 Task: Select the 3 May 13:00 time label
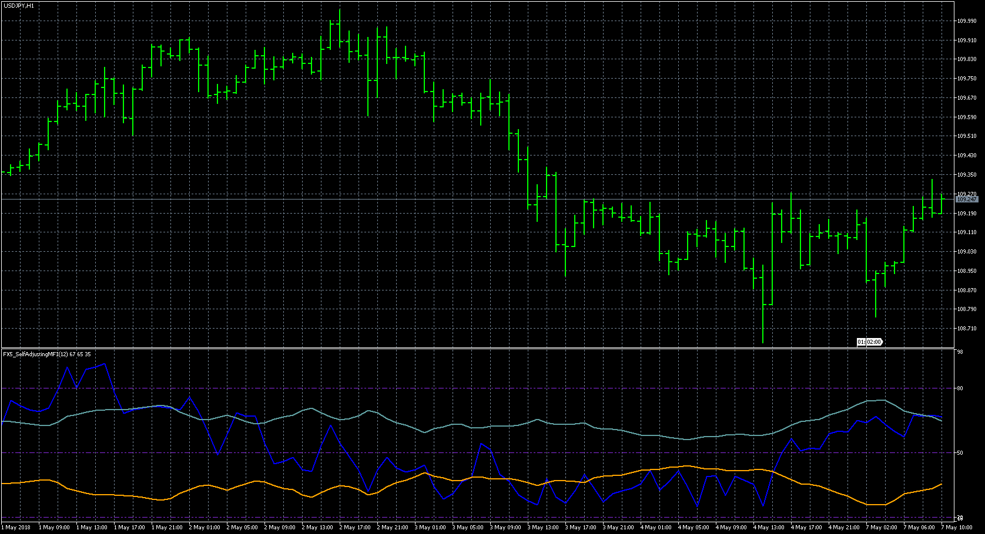tap(543, 528)
